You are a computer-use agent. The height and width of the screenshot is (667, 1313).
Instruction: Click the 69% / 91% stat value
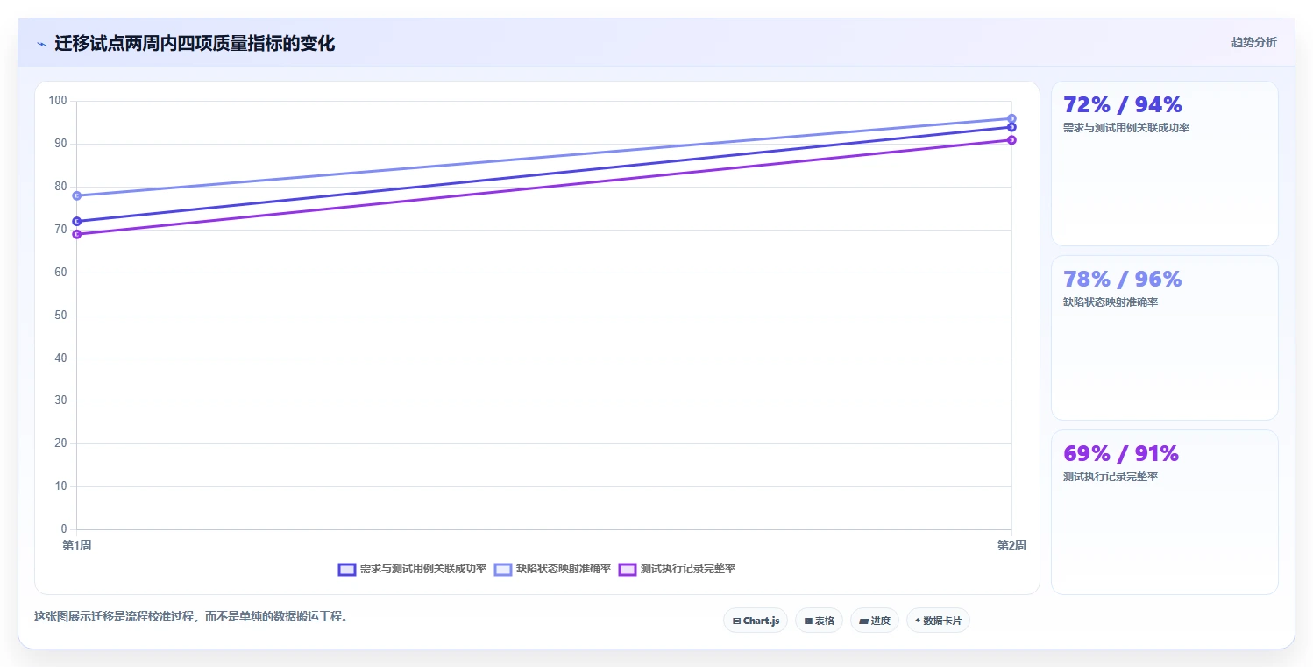(1121, 454)
